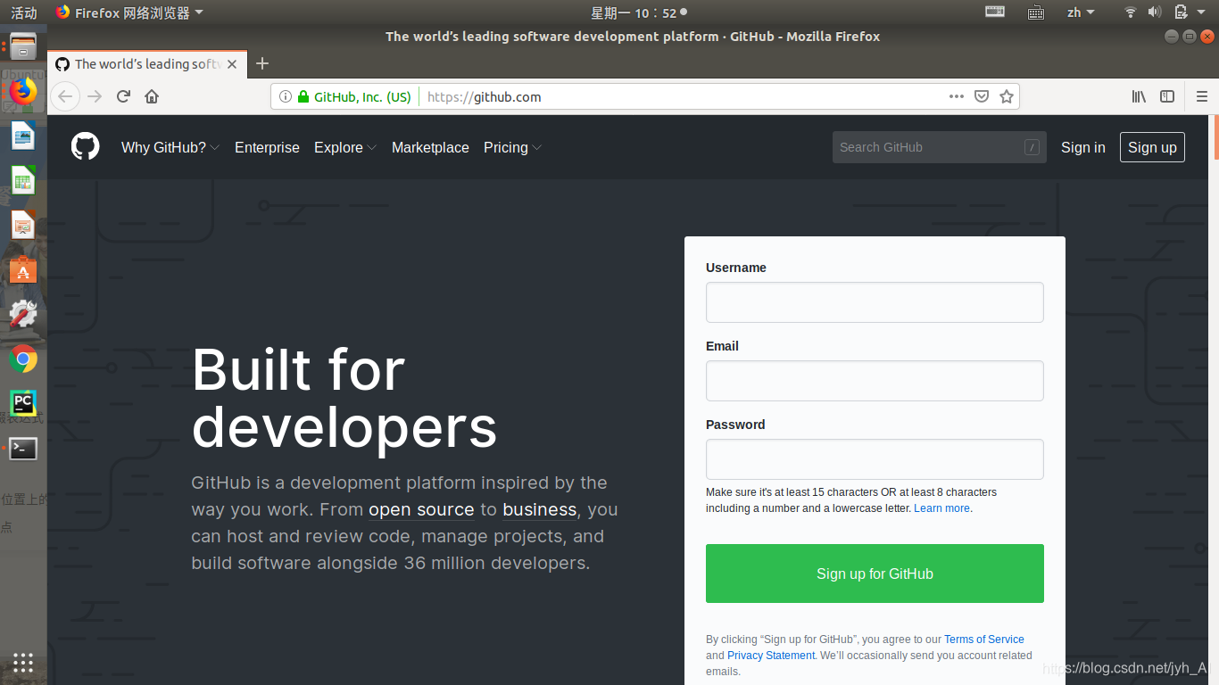Image resolution: width=1219 pixels, height=685 pixels.
Task: Open a new tab with the plus button
Action: tap(262, 63)
